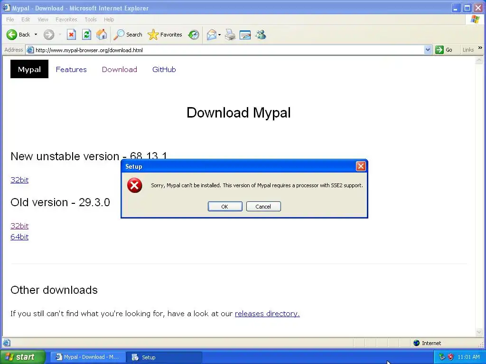The image size is (486, 364).
Task: Switch to Mypal - Download taskbar item
Action: tap(88, 357)
